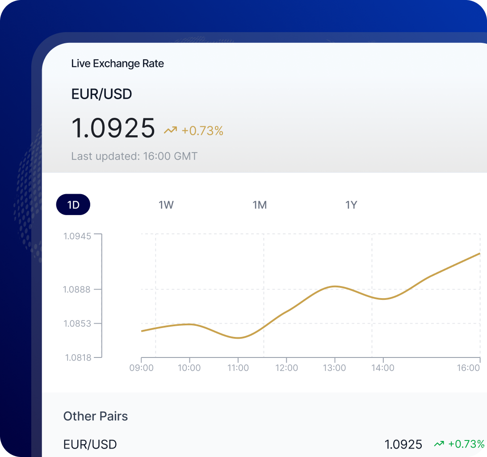Click the 12:00 x-axis label

286,368
